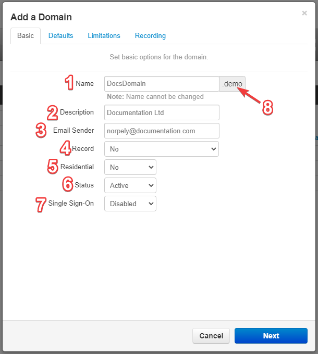Viewport: 318px width, 354px height.
Task: Click the Single Sign-On label
Action: [x=71, y=203]
